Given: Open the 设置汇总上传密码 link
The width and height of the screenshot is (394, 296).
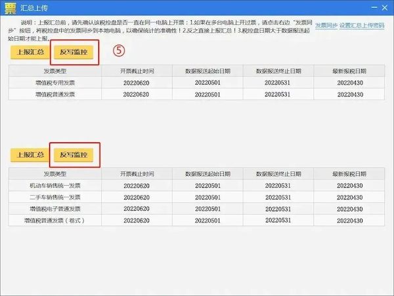Looking at the screenshot, I should [x=362, y=26].
